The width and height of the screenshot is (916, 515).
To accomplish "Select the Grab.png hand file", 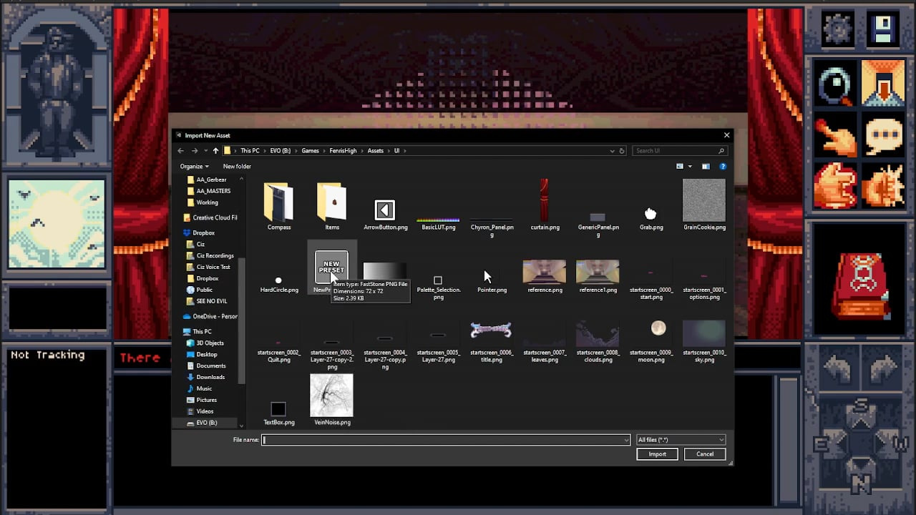I will tap(651, 218).
